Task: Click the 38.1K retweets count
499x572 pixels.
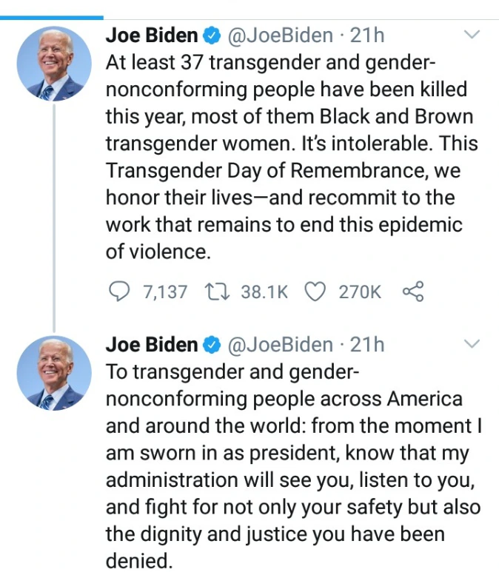Action: (x=264, y=292)
